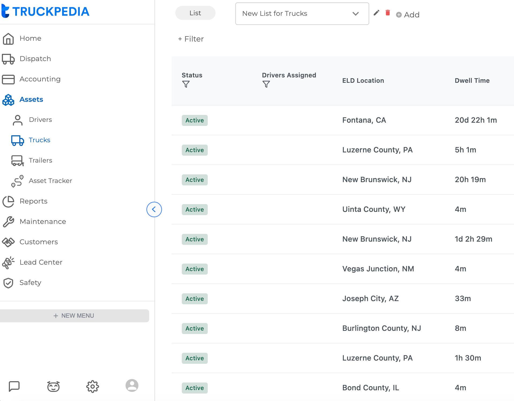Click the user profile avatar icon
This screenshot has width=514, height=401.
tap(132, 386)
